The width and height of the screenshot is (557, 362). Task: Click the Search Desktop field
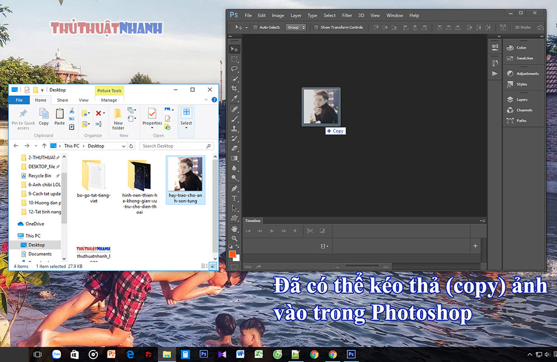177,146
